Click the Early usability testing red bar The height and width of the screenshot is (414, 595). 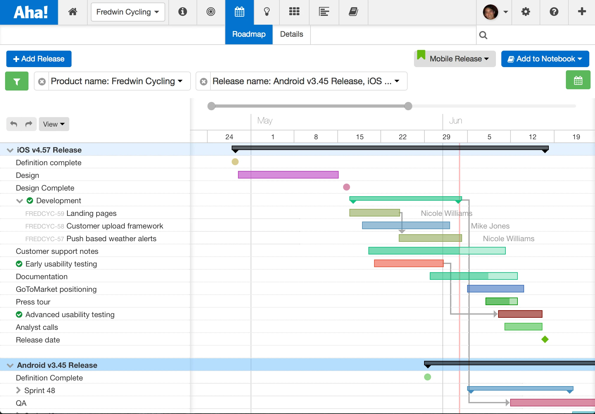click(409, 263)
